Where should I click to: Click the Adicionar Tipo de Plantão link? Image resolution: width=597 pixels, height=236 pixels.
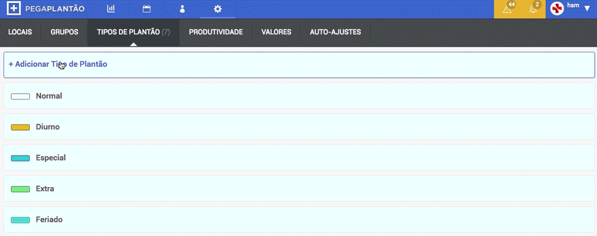click(x=58, y=64)
